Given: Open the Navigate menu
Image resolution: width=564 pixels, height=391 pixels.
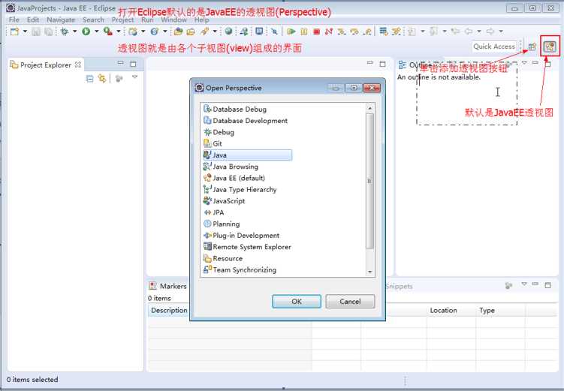Looking at the screenshot, I should tap(61, 20).
